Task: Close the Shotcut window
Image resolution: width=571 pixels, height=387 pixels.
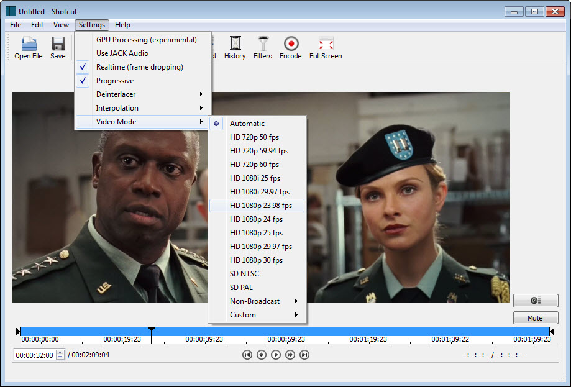Action: [x=555, y=12]
